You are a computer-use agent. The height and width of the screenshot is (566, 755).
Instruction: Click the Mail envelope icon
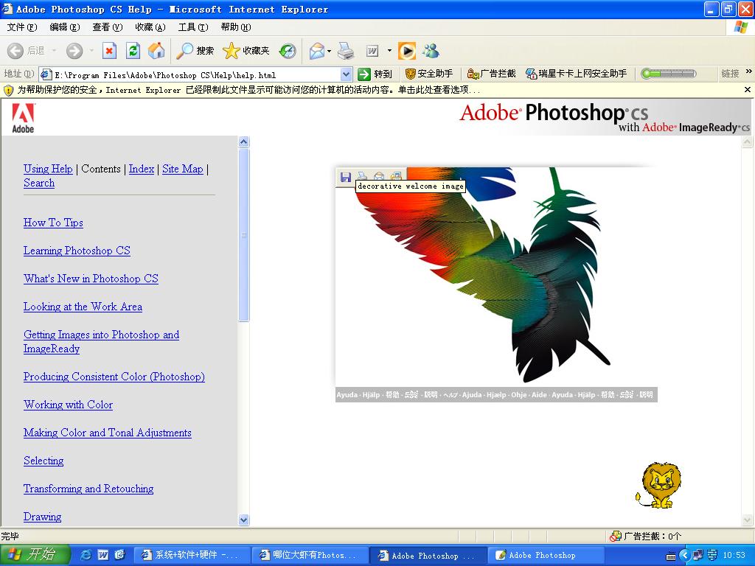point(317,51)
